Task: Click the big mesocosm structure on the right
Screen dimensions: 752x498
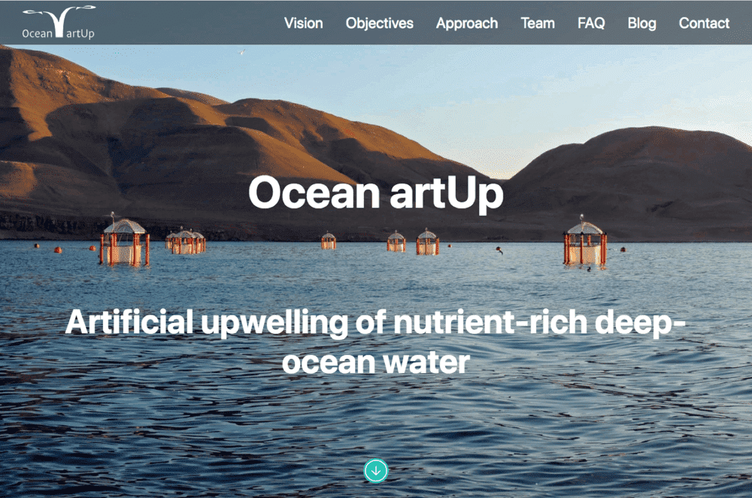Action: coord(584,242)
